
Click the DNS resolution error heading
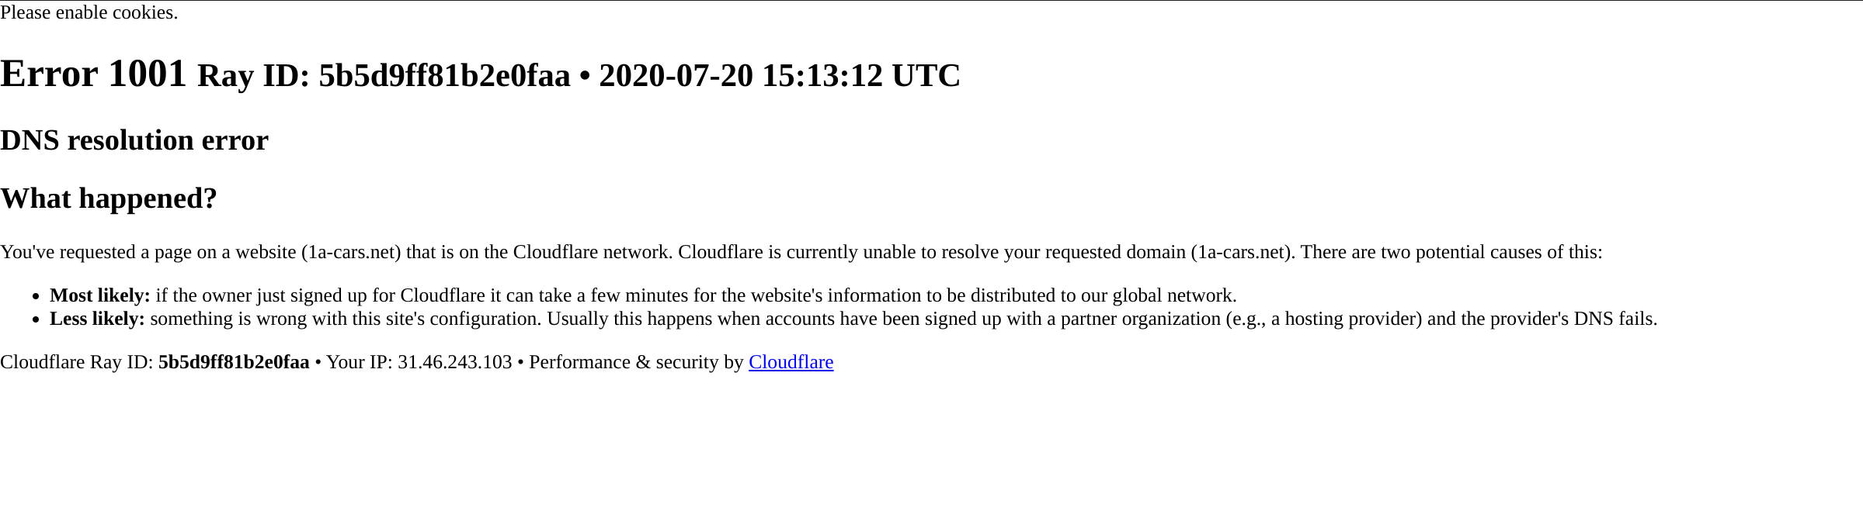point(134,140)
